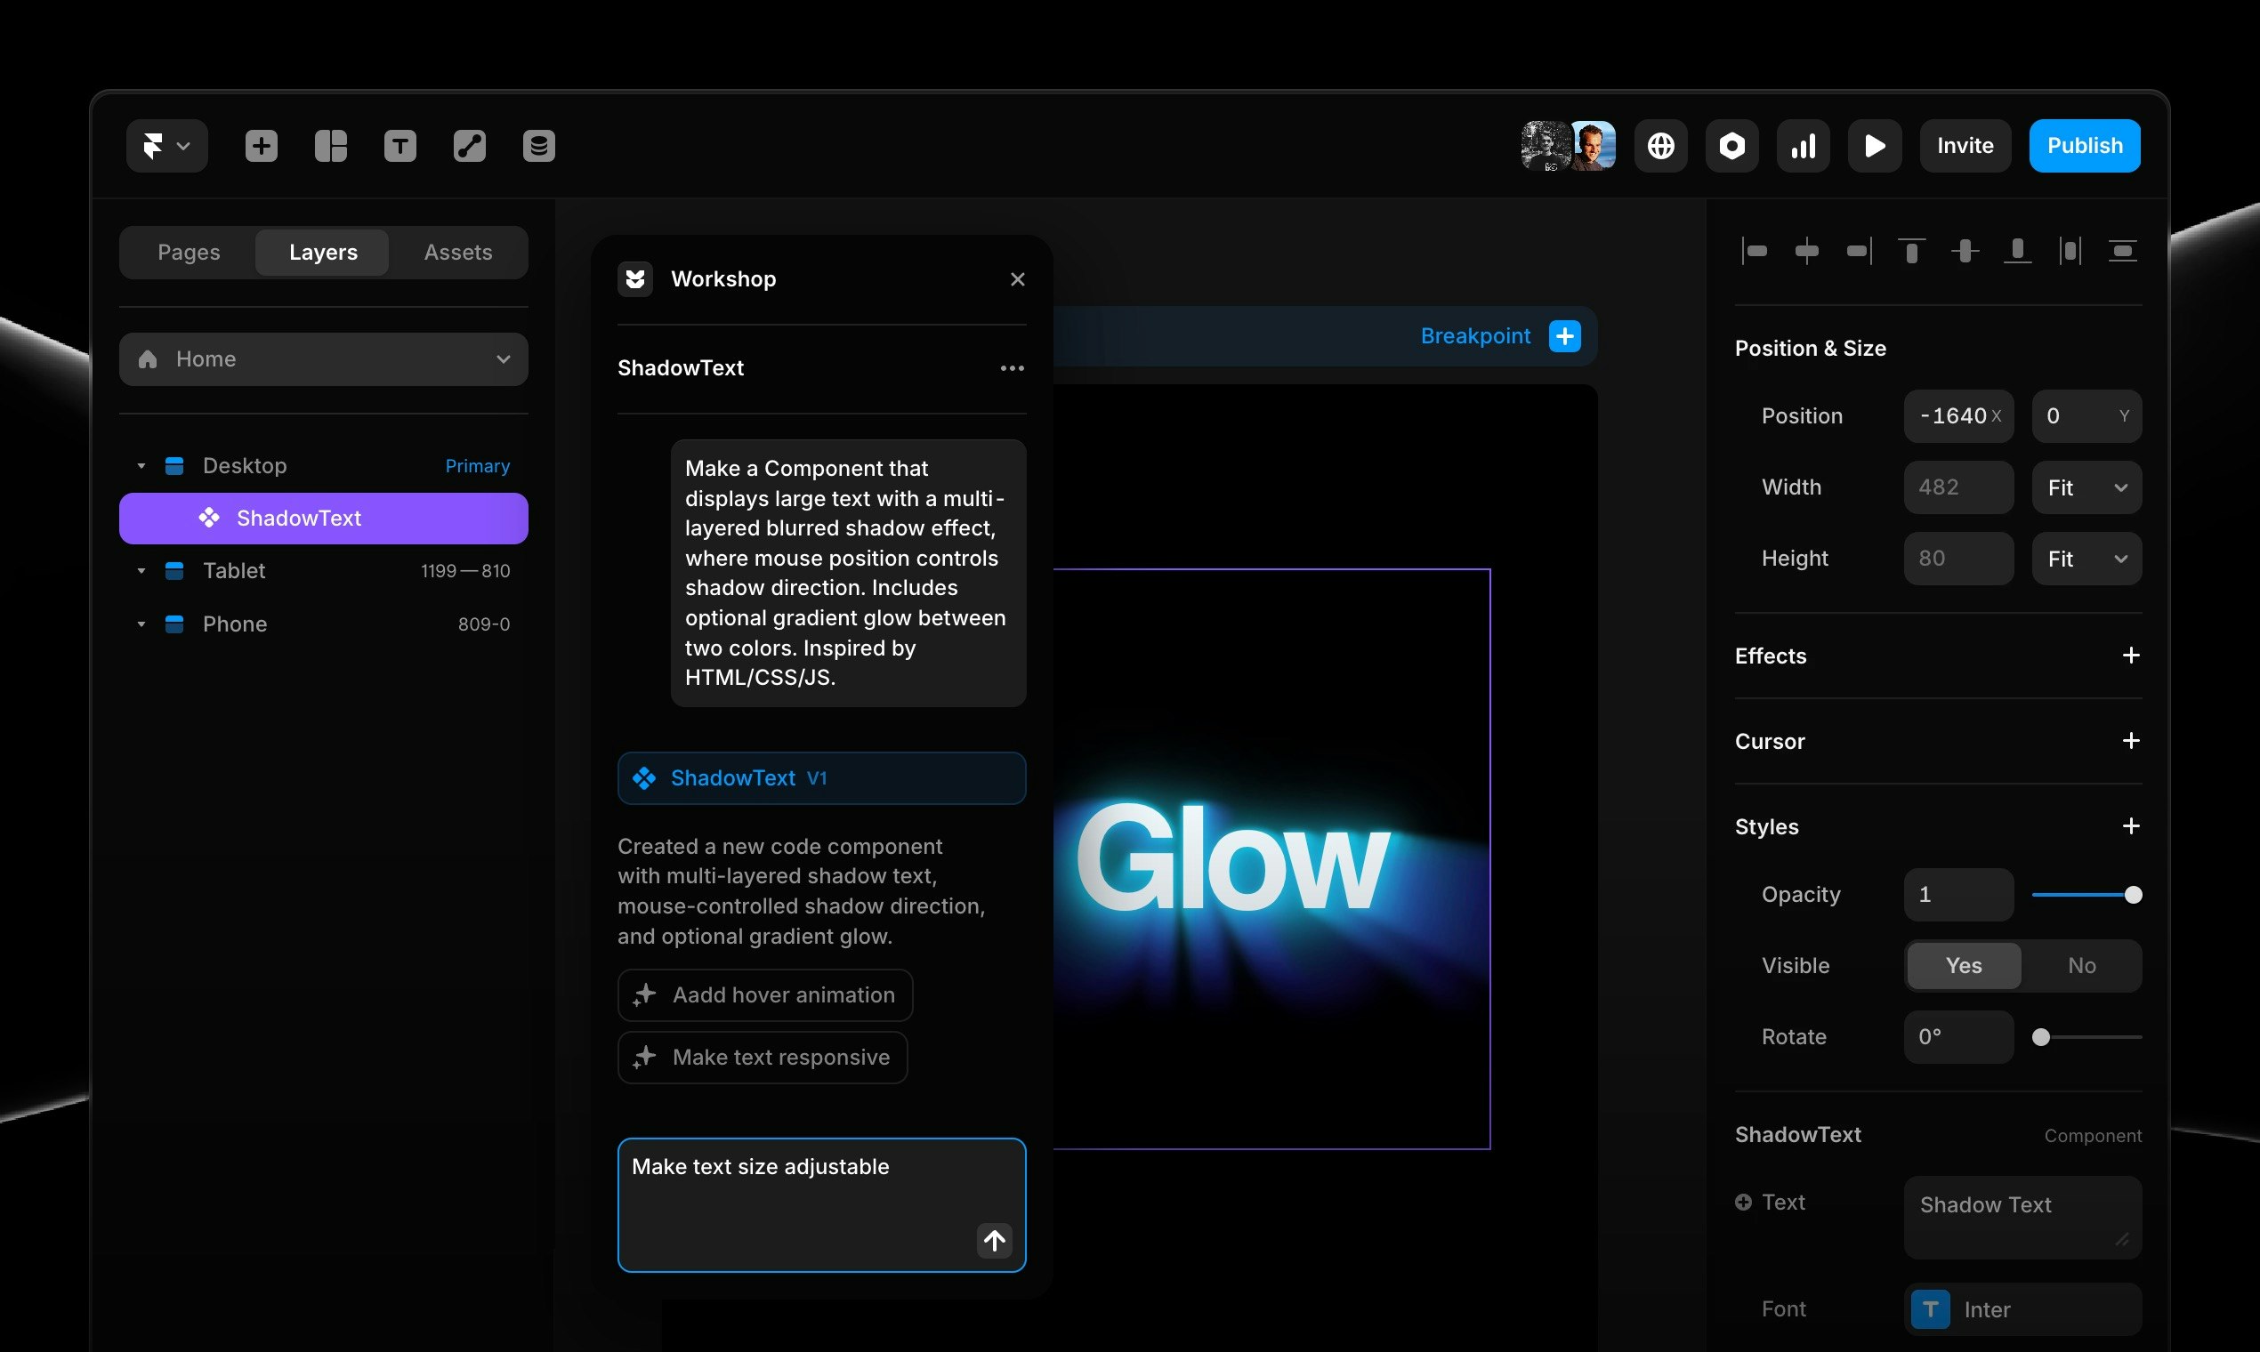Screen dimensions: 2260x1352
Task: Click the Opacity slider handle
Action: [2133, 895]
